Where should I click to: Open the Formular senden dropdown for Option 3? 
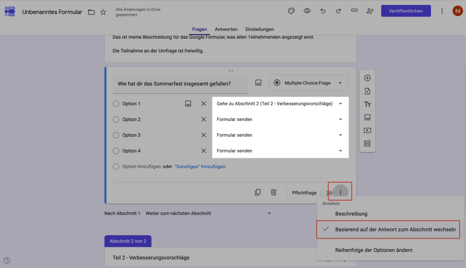pyautogui.click(x=280, y=135)
